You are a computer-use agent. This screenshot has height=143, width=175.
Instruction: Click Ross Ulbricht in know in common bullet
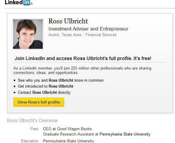pos(61,80)
